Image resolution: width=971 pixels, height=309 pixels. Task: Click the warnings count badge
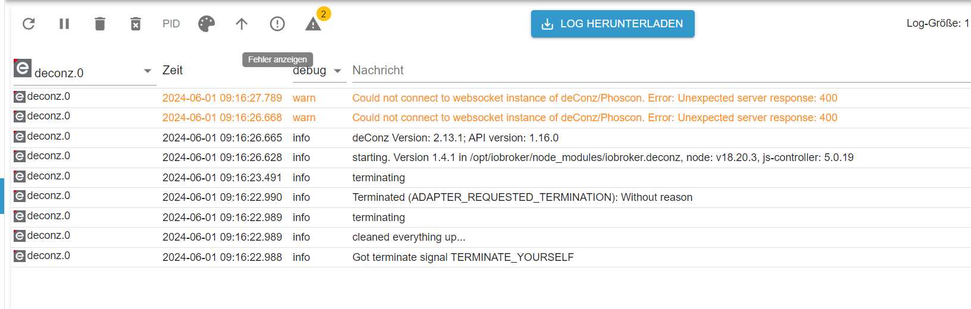pos(323,14)
